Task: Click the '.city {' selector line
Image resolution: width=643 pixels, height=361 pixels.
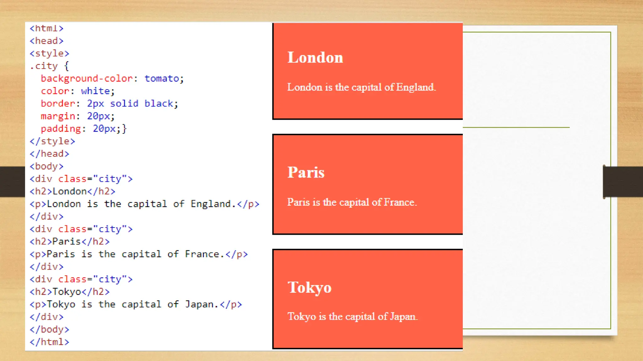Action: [49, 66]
